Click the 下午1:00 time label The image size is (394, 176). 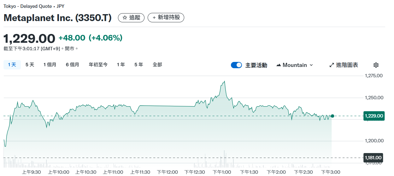point(222,172)
